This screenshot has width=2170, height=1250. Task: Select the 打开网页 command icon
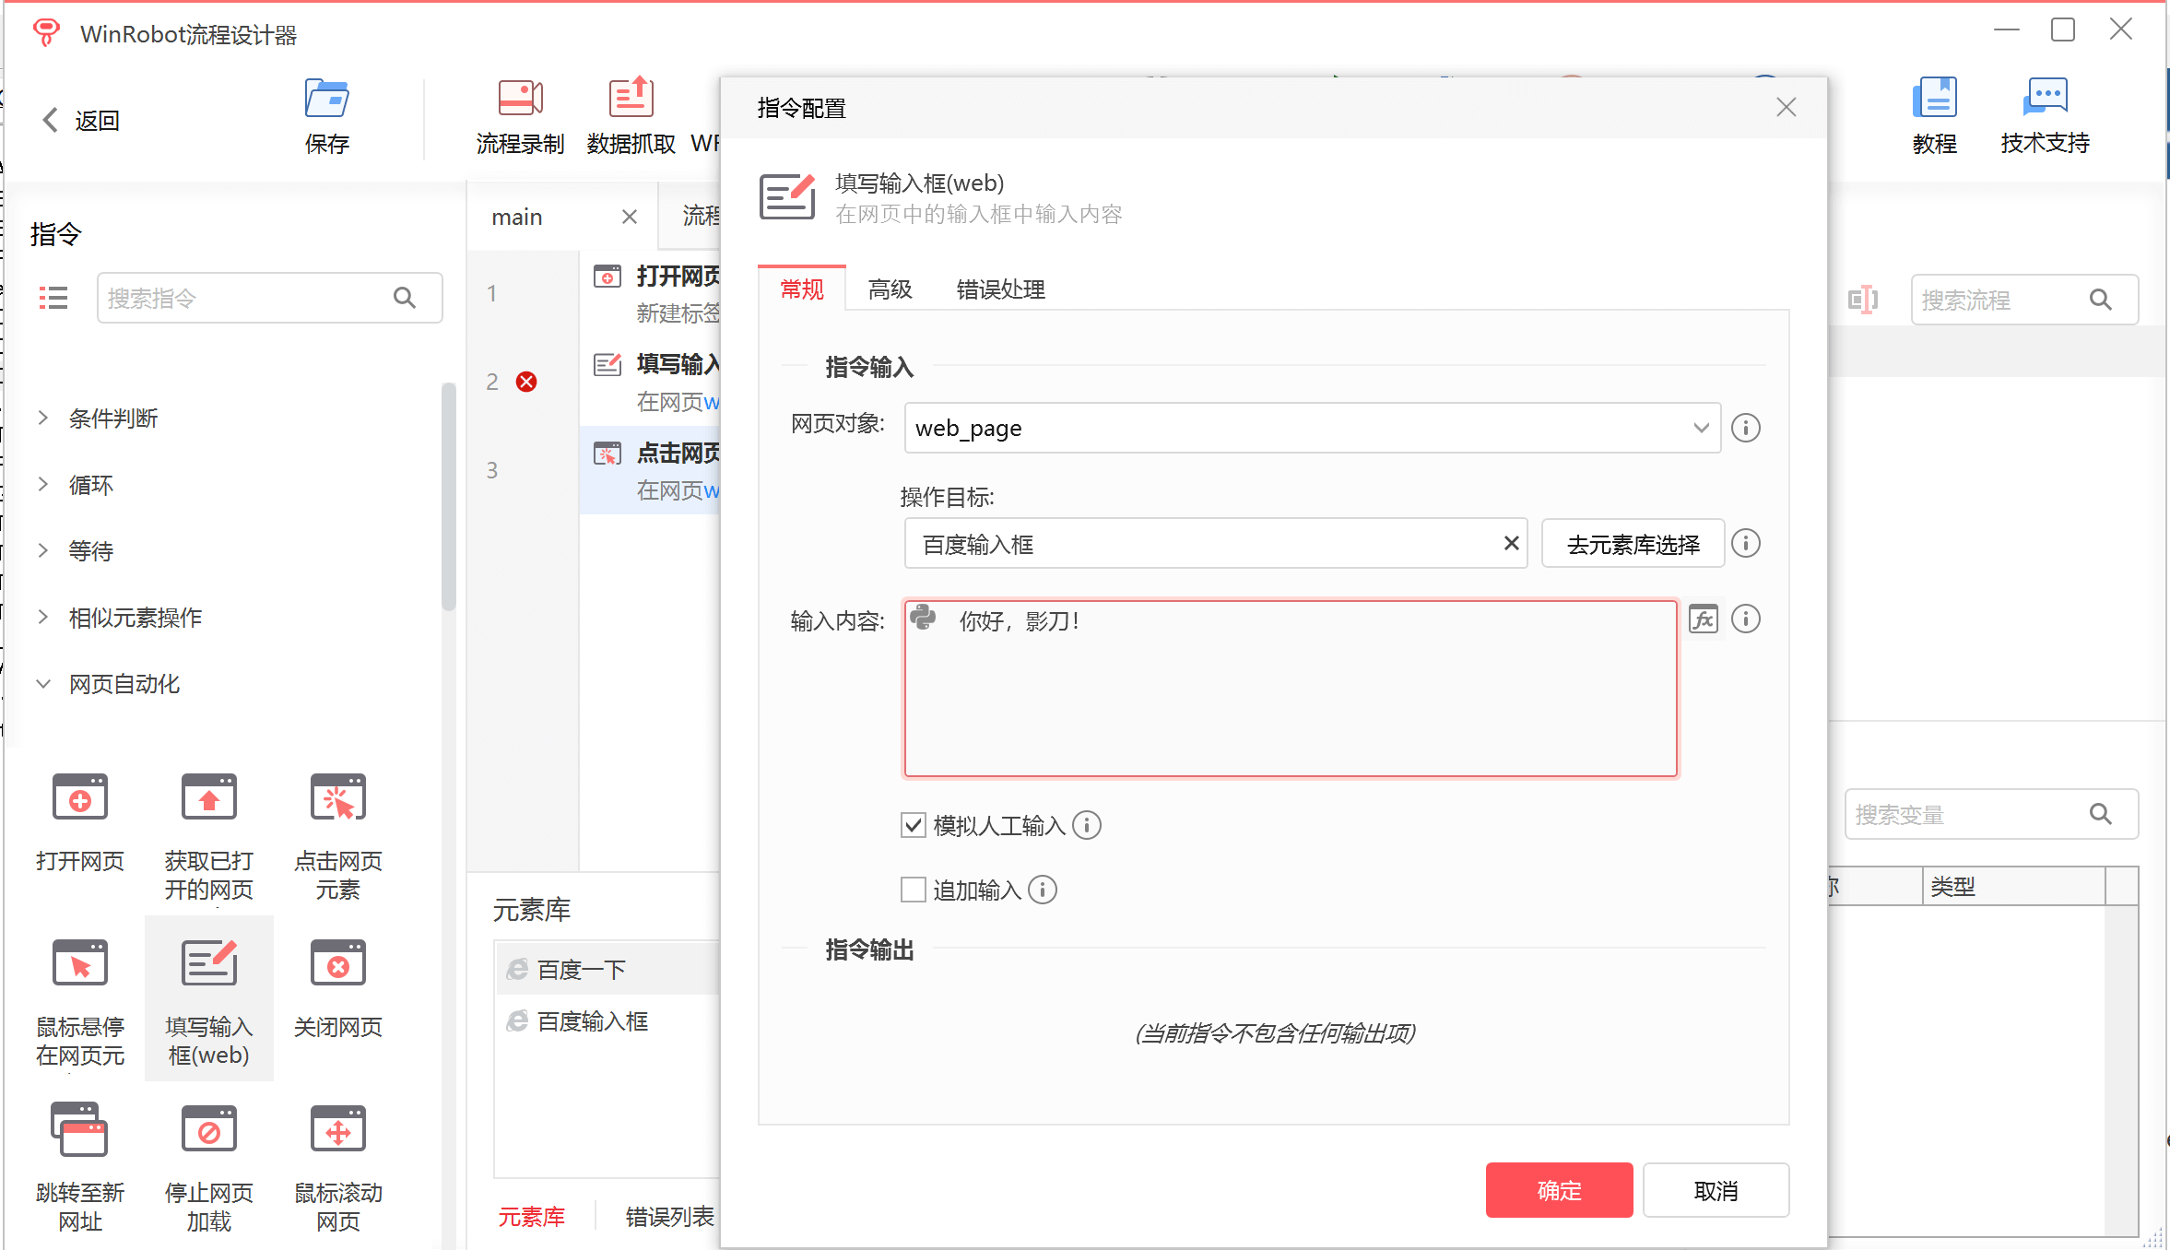click(80, 797)
